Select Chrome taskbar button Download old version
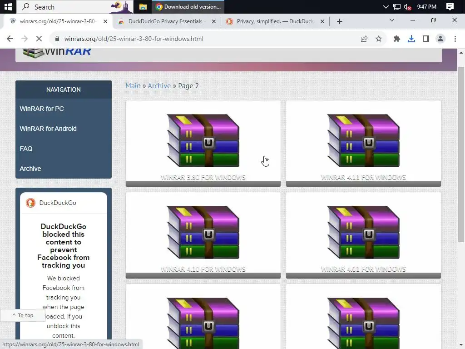Viewport: 465px width, 349px height. [188, 6]
